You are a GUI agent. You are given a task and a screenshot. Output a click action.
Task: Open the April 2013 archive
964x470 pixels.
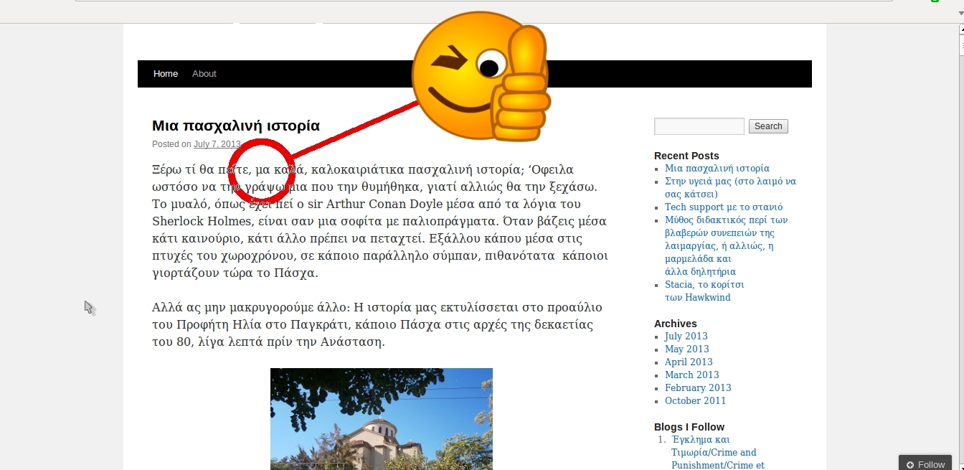(x=688, y=362)
